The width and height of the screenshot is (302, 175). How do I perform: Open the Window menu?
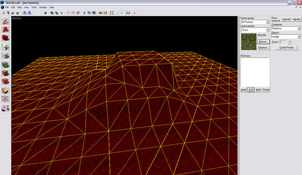[43, 7]
